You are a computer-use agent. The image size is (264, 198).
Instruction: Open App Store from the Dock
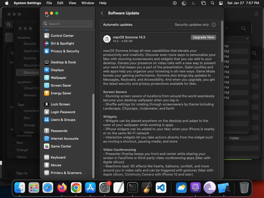[90, 188]
